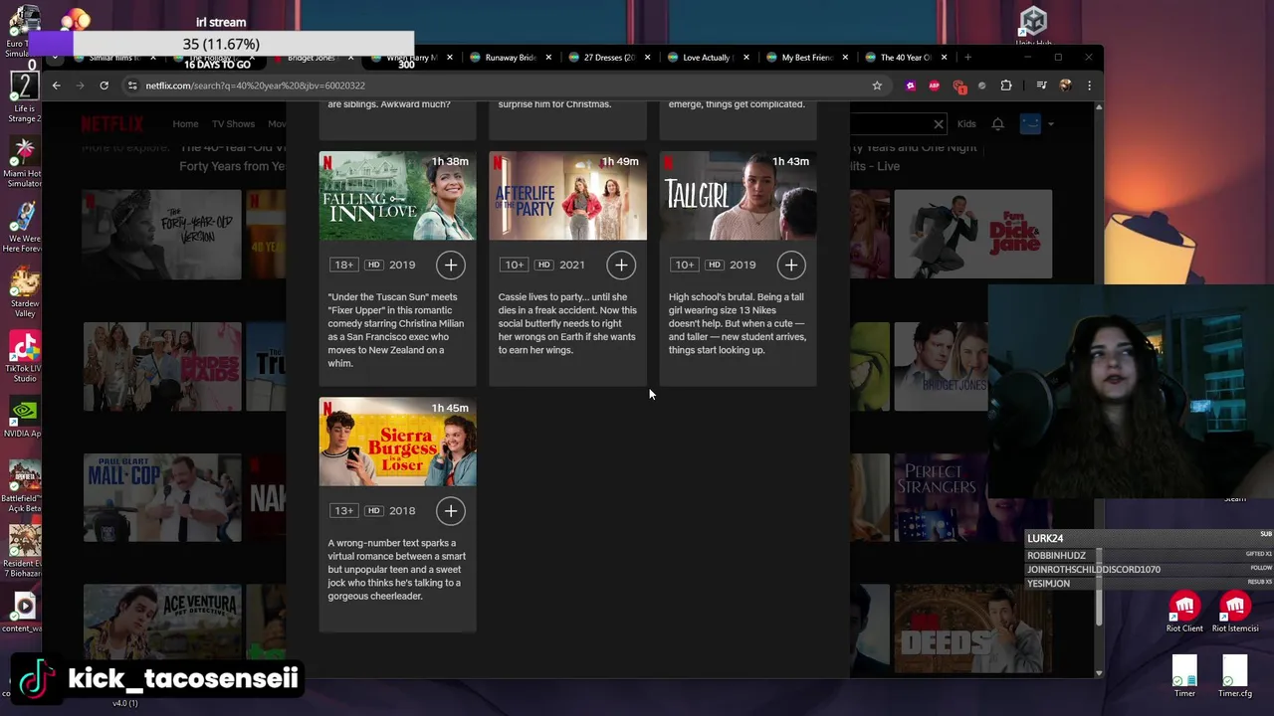Open the Tall Girl thumbnail
Viewport: 1274px width, 716px height.
click(738, 196)
